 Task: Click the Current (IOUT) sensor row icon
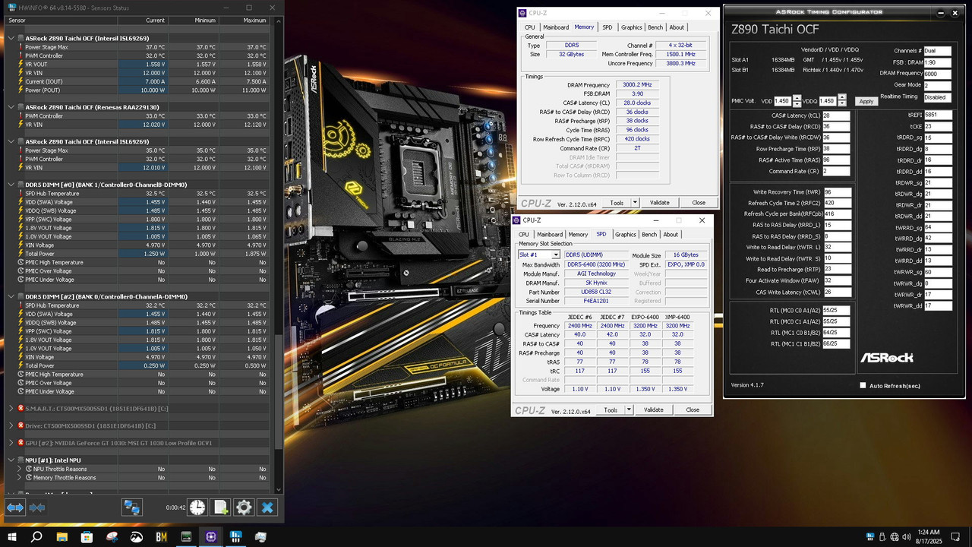click(x=21, y=81)
